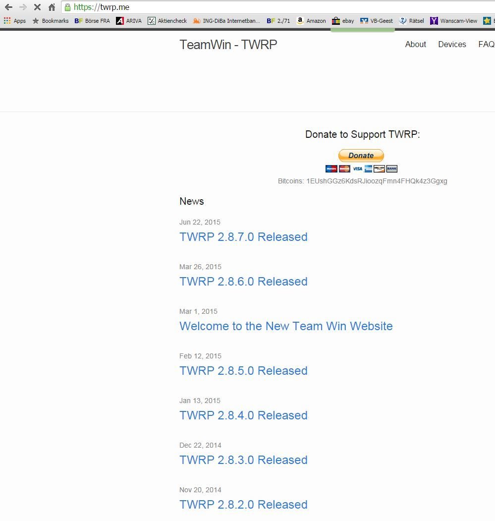Viewport: 495px width, 521px height.
Task: Open the BF 2./71 bookmark
Action: 278,21
